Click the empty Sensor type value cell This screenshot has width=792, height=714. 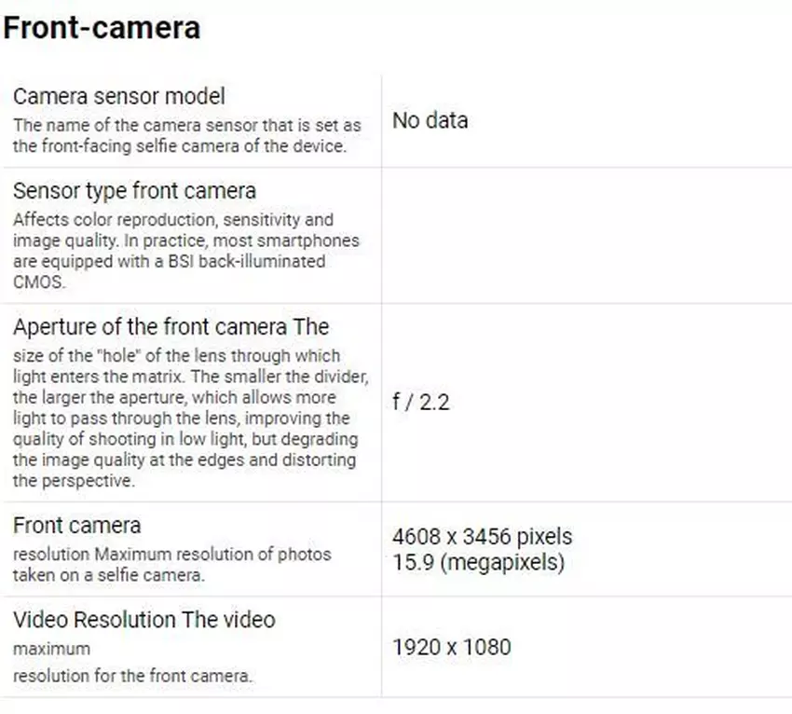tap(585, 236)
